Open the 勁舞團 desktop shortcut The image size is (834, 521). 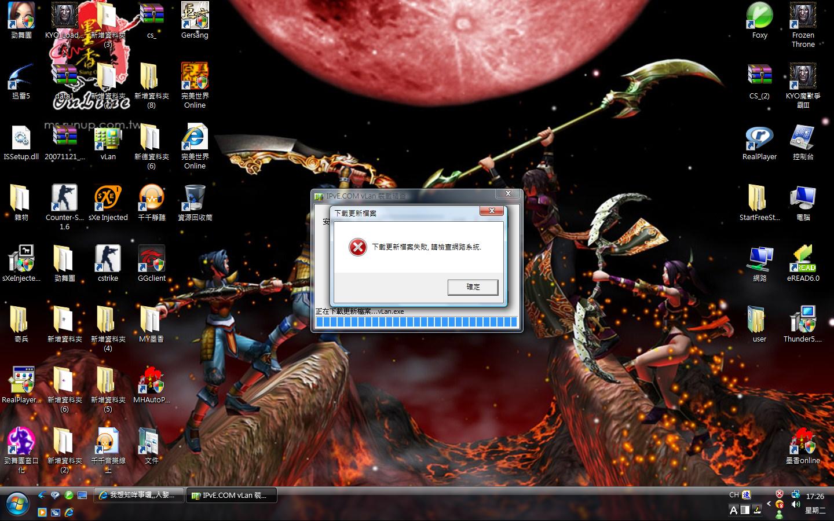[21, 21]
